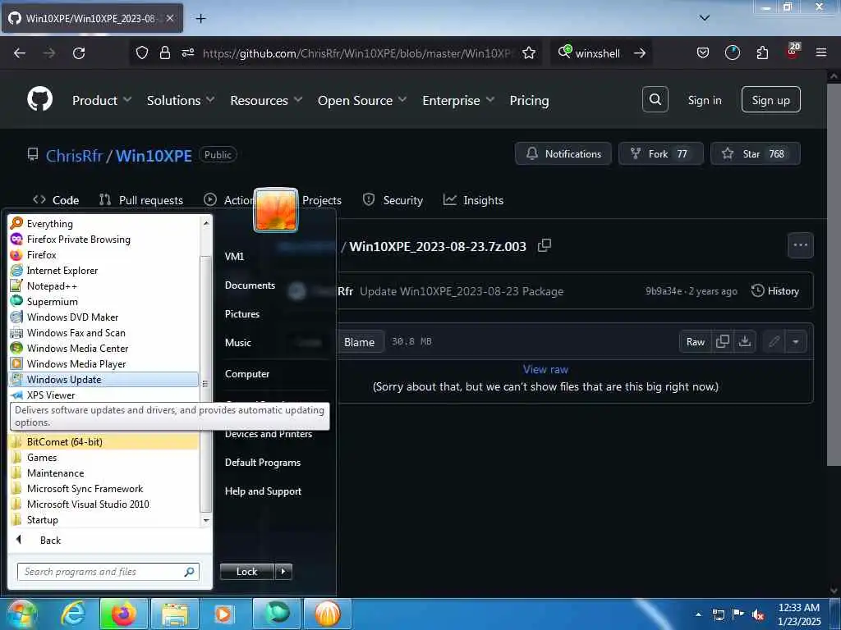Click the muted volume icon in system tray
This screenshot has width=841, height=630.
pyautogui.click(x=758, y=614)
